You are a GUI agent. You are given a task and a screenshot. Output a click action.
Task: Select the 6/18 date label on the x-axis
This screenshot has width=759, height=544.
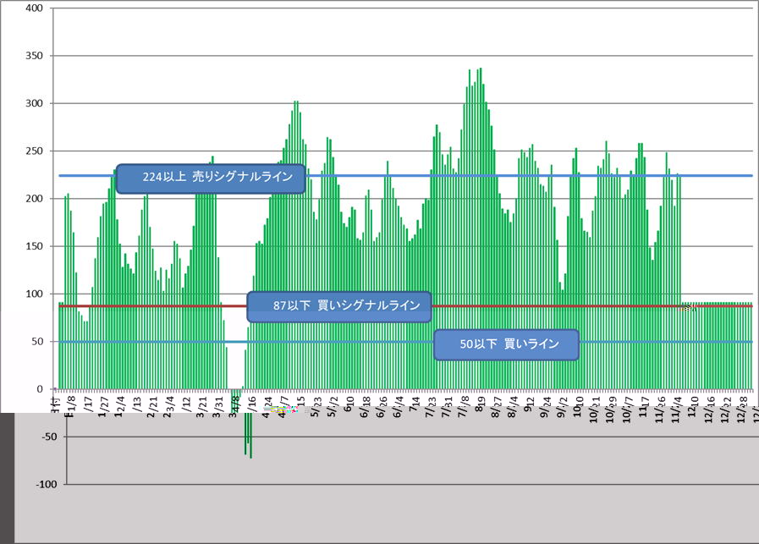[366, 404]
